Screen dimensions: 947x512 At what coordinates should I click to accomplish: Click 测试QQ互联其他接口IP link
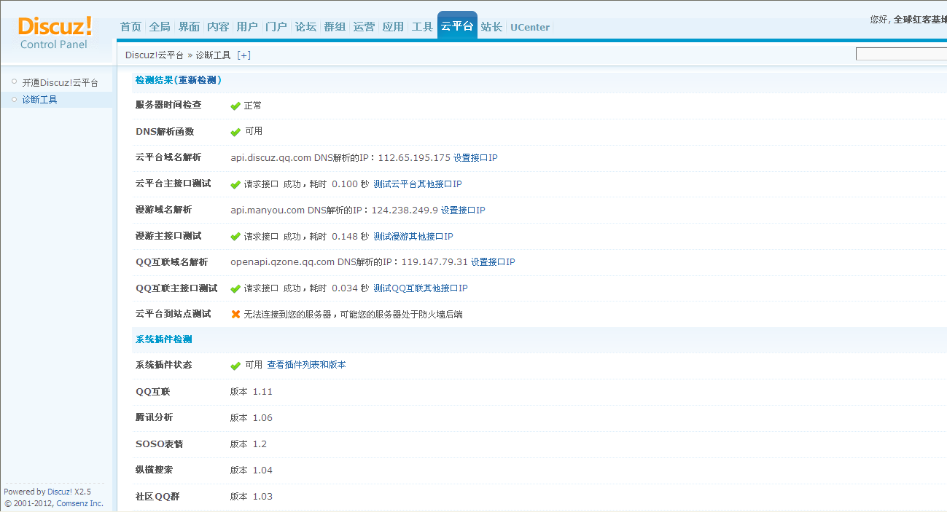[421, 288]
